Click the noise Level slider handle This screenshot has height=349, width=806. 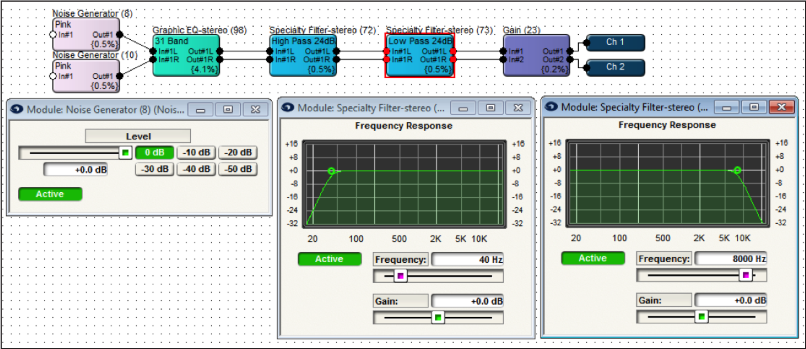[x=125, y=153]
